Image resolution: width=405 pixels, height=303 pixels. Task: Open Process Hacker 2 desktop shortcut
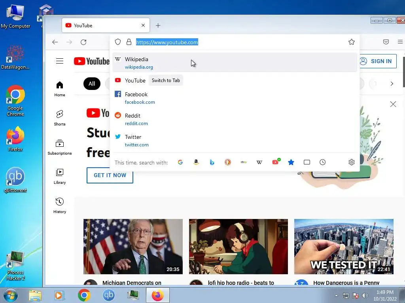(15, 266)
